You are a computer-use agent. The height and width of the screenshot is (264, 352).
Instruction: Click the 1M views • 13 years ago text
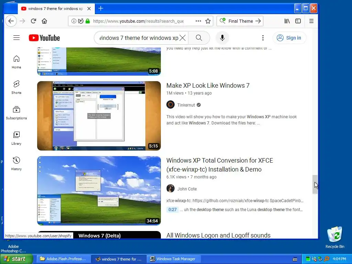[189, 93]
